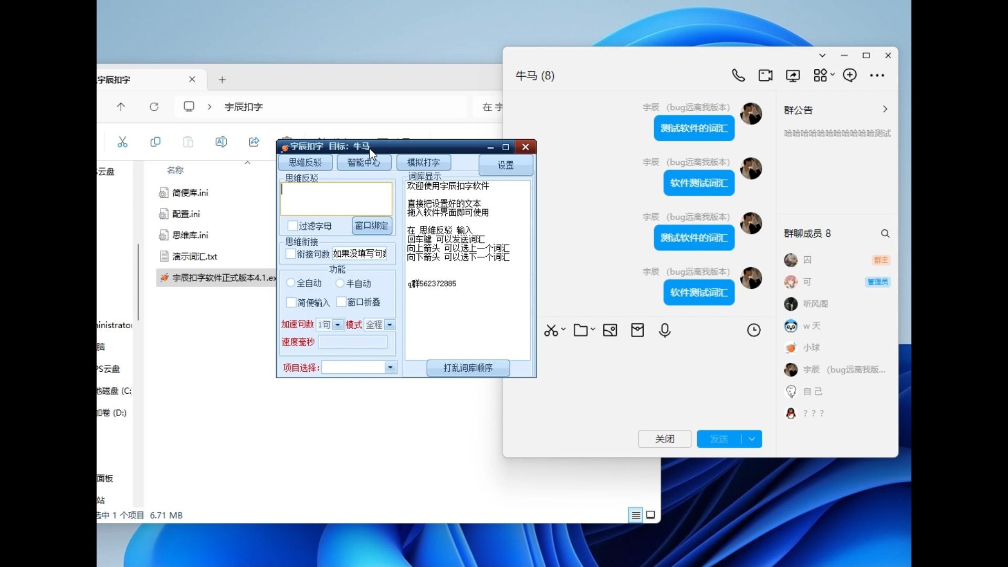Click the 速度毫秒 input field
Image resolution: width=1008 pixels, height=567 pixels.
353,342
